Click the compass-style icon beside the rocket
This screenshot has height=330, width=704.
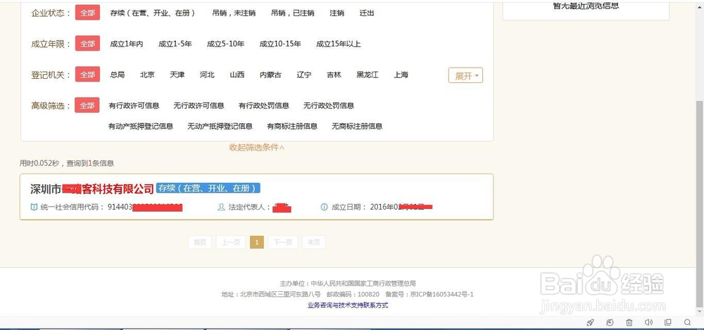point(610,322)
